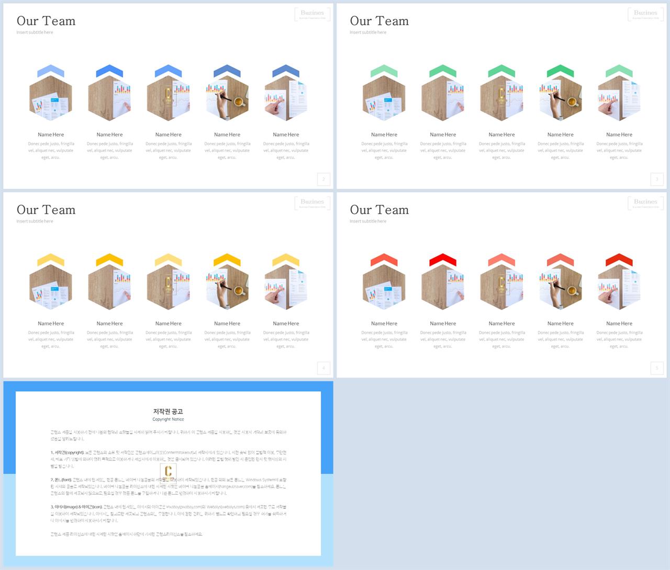
Task: Click page number box 2 on blue slide
Action: (323, 179)
